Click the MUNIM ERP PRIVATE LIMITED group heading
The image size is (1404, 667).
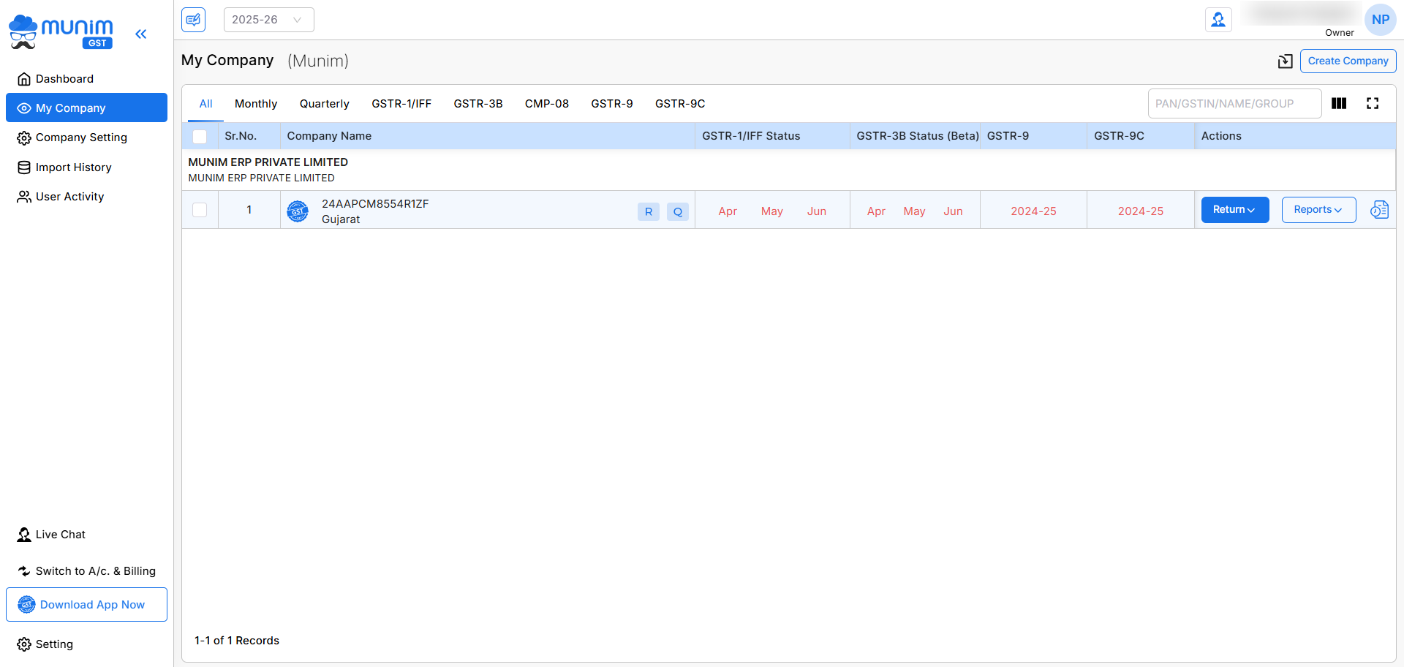(268, 162)
